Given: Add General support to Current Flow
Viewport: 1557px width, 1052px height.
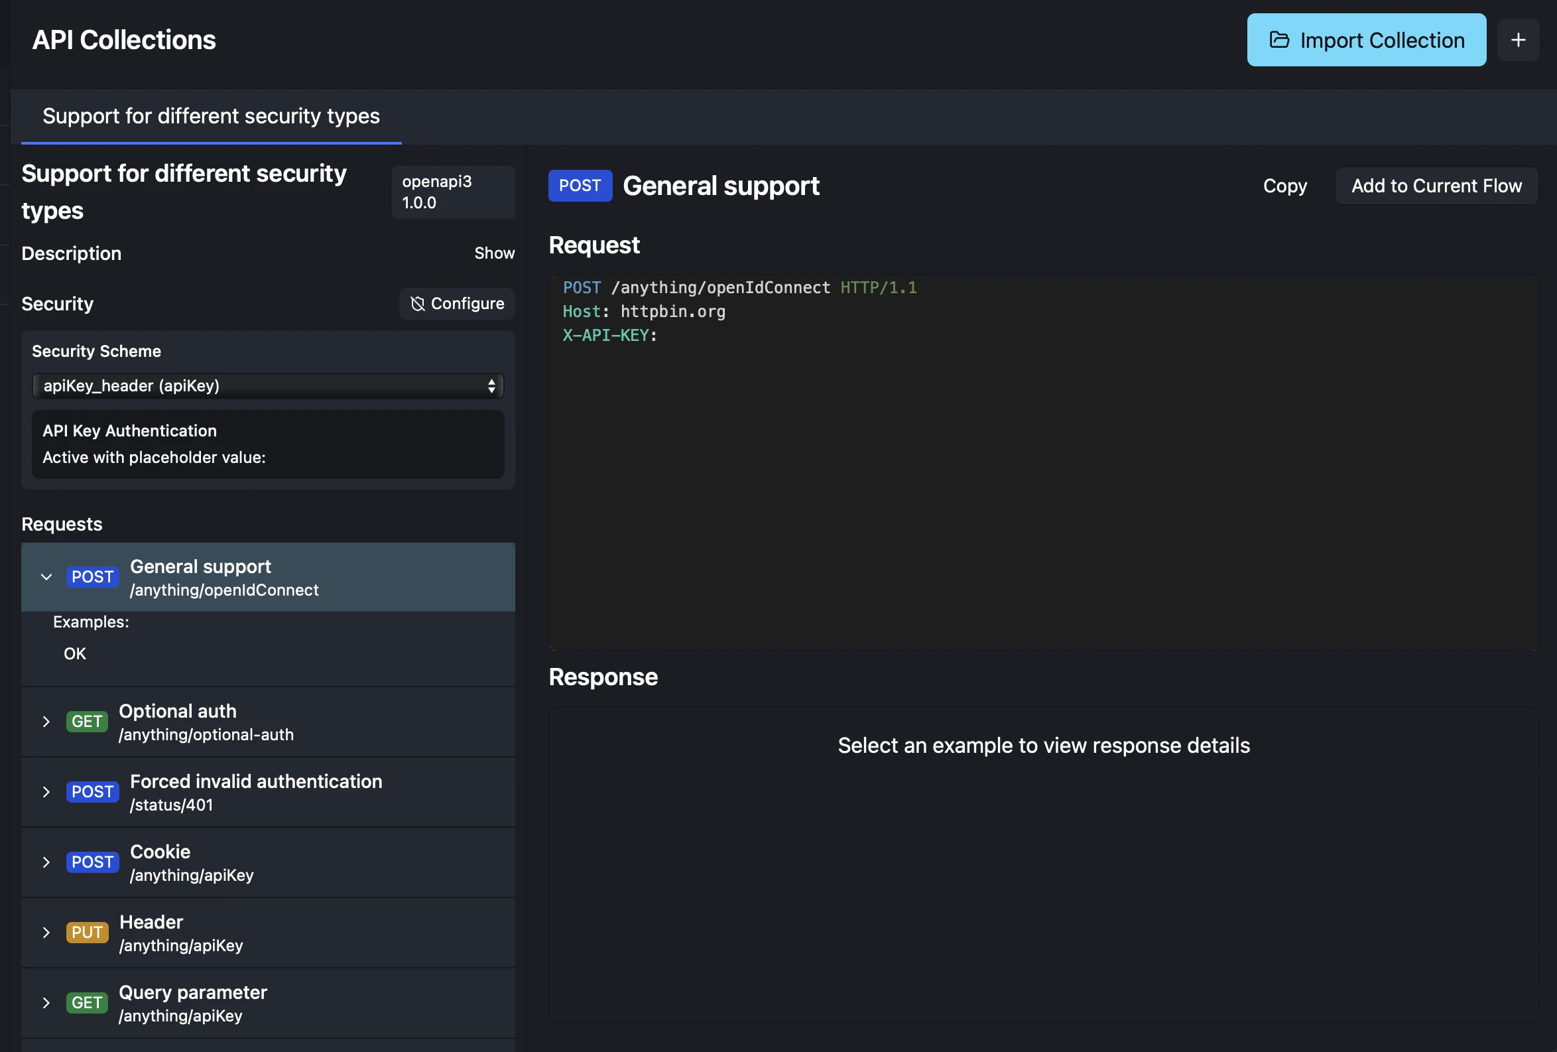Looking at the screenshot, I should coord(1436,186).
